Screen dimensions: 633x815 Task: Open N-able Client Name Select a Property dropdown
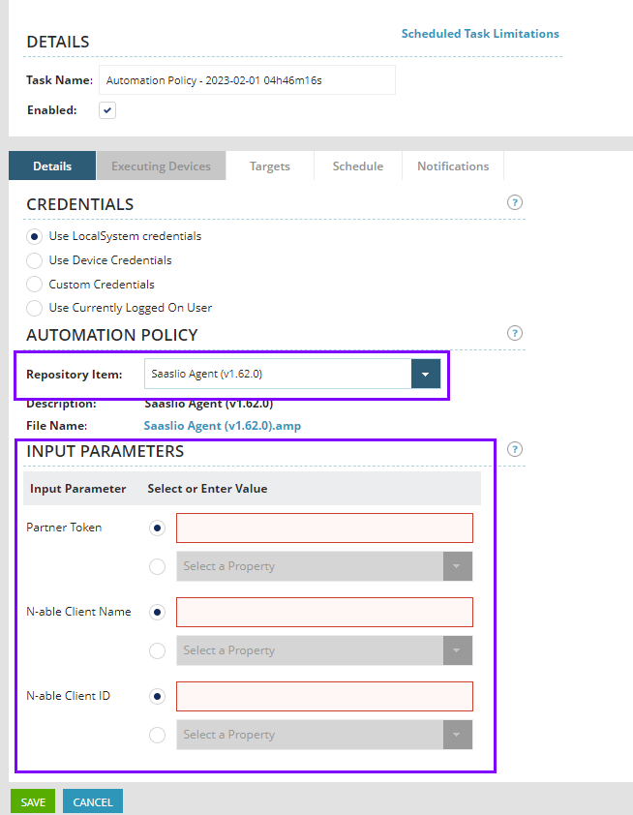324,650
